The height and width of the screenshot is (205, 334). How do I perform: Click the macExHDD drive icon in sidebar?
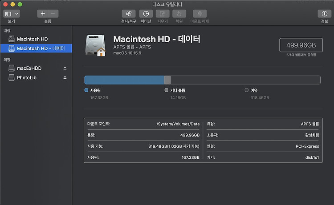12,68
